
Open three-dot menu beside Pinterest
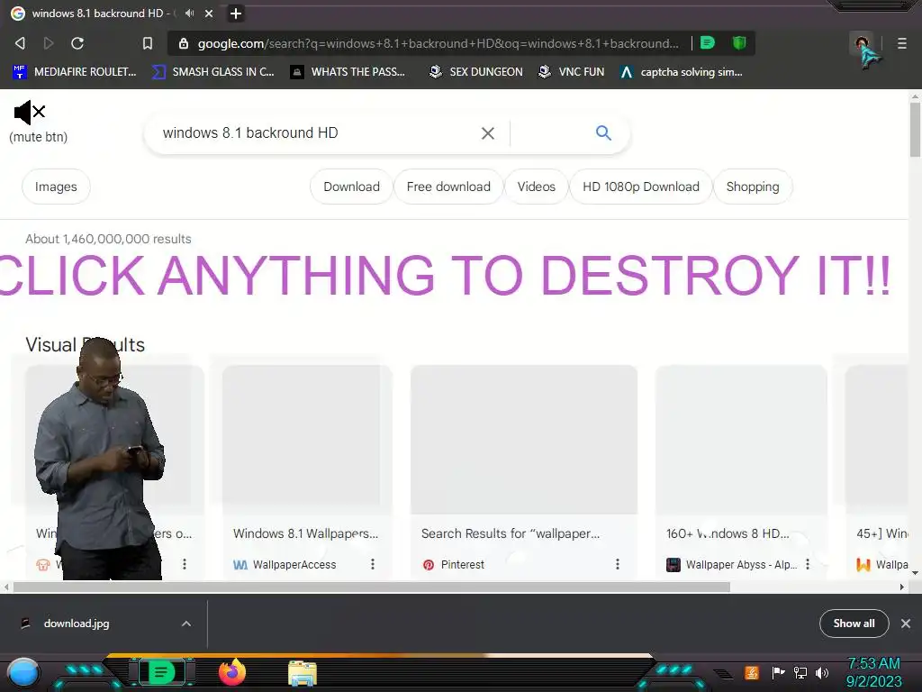[x=618, y=564]
